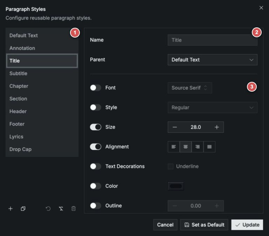This screenshot has width=269, height=236.
Task: Choose justified text alignment
Action: 209,147
